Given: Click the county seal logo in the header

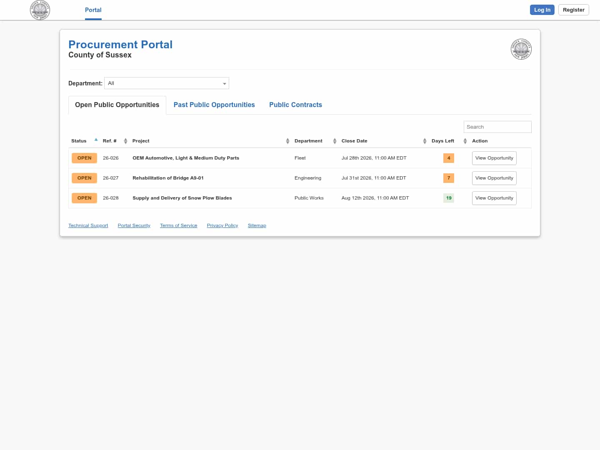Looking at the screenshot, I should [40, 10].
